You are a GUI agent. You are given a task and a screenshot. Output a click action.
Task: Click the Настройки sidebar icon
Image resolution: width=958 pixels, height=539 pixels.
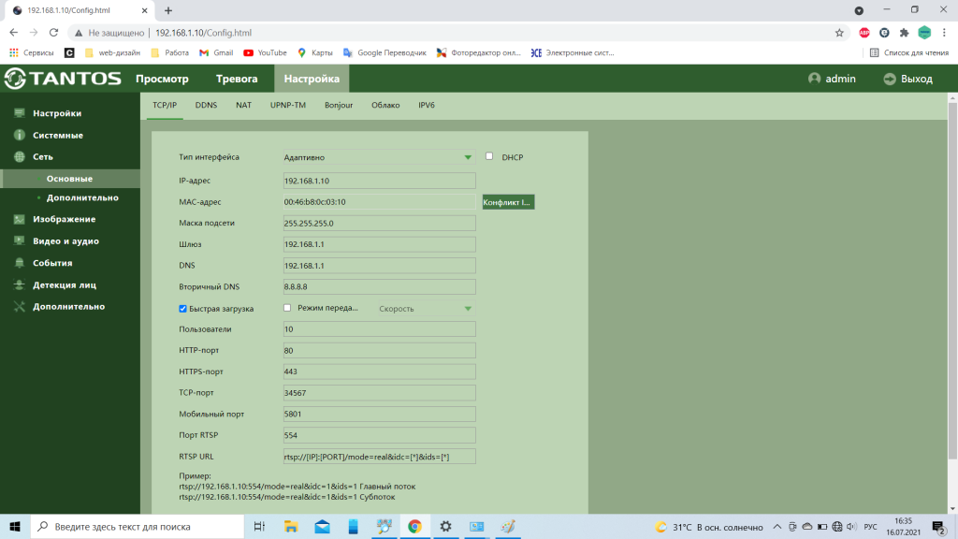point(19,113)
